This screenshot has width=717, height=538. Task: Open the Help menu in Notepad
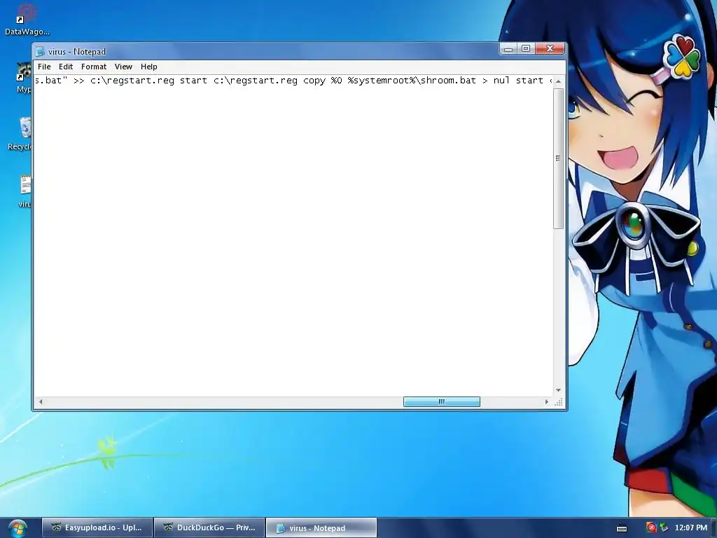coord(149,67)
